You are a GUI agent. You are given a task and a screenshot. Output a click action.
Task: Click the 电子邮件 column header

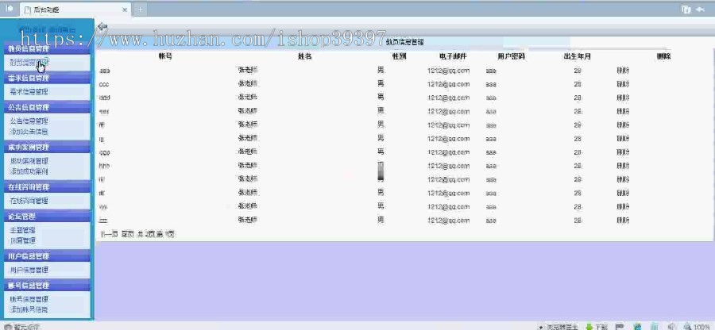pos(453,56)
